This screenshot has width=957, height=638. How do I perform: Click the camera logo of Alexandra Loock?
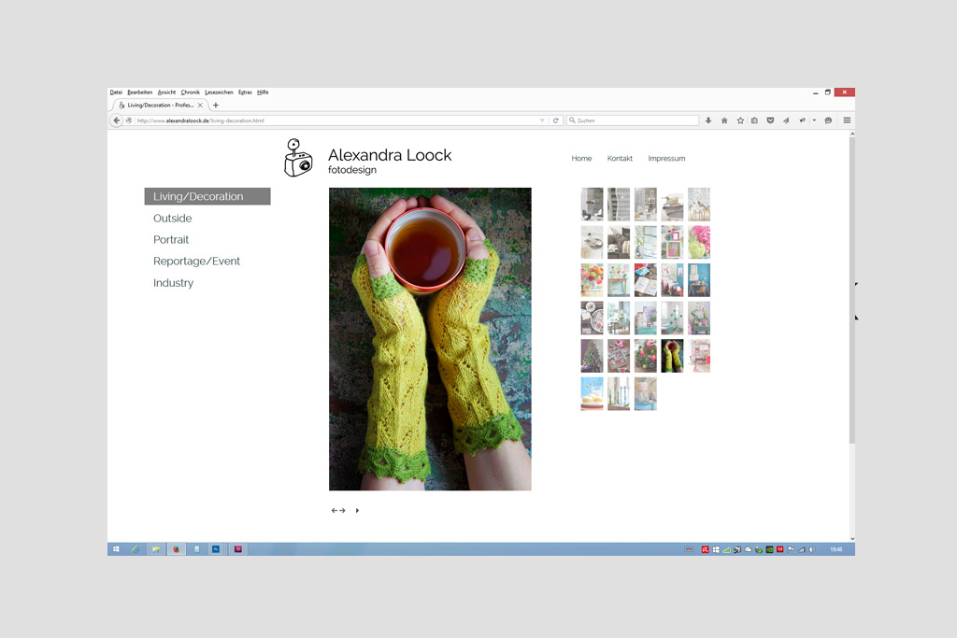pyautogui.click(x=298, y=158)
